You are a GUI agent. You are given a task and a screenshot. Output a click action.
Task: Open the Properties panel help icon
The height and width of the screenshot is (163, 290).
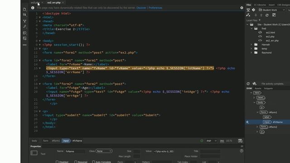click(x=242, y=151)
